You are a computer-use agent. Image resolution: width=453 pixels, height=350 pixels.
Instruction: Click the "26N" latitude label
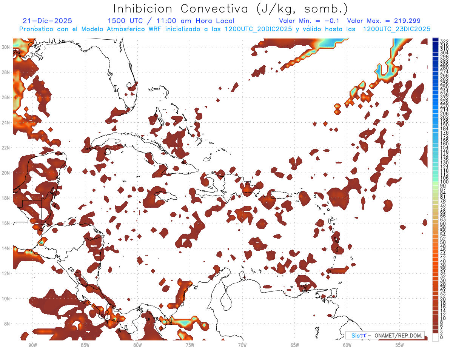(6, 97)
